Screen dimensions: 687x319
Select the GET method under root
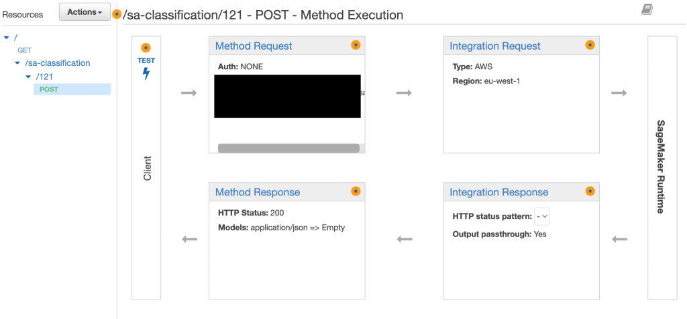tap(24, 50)
